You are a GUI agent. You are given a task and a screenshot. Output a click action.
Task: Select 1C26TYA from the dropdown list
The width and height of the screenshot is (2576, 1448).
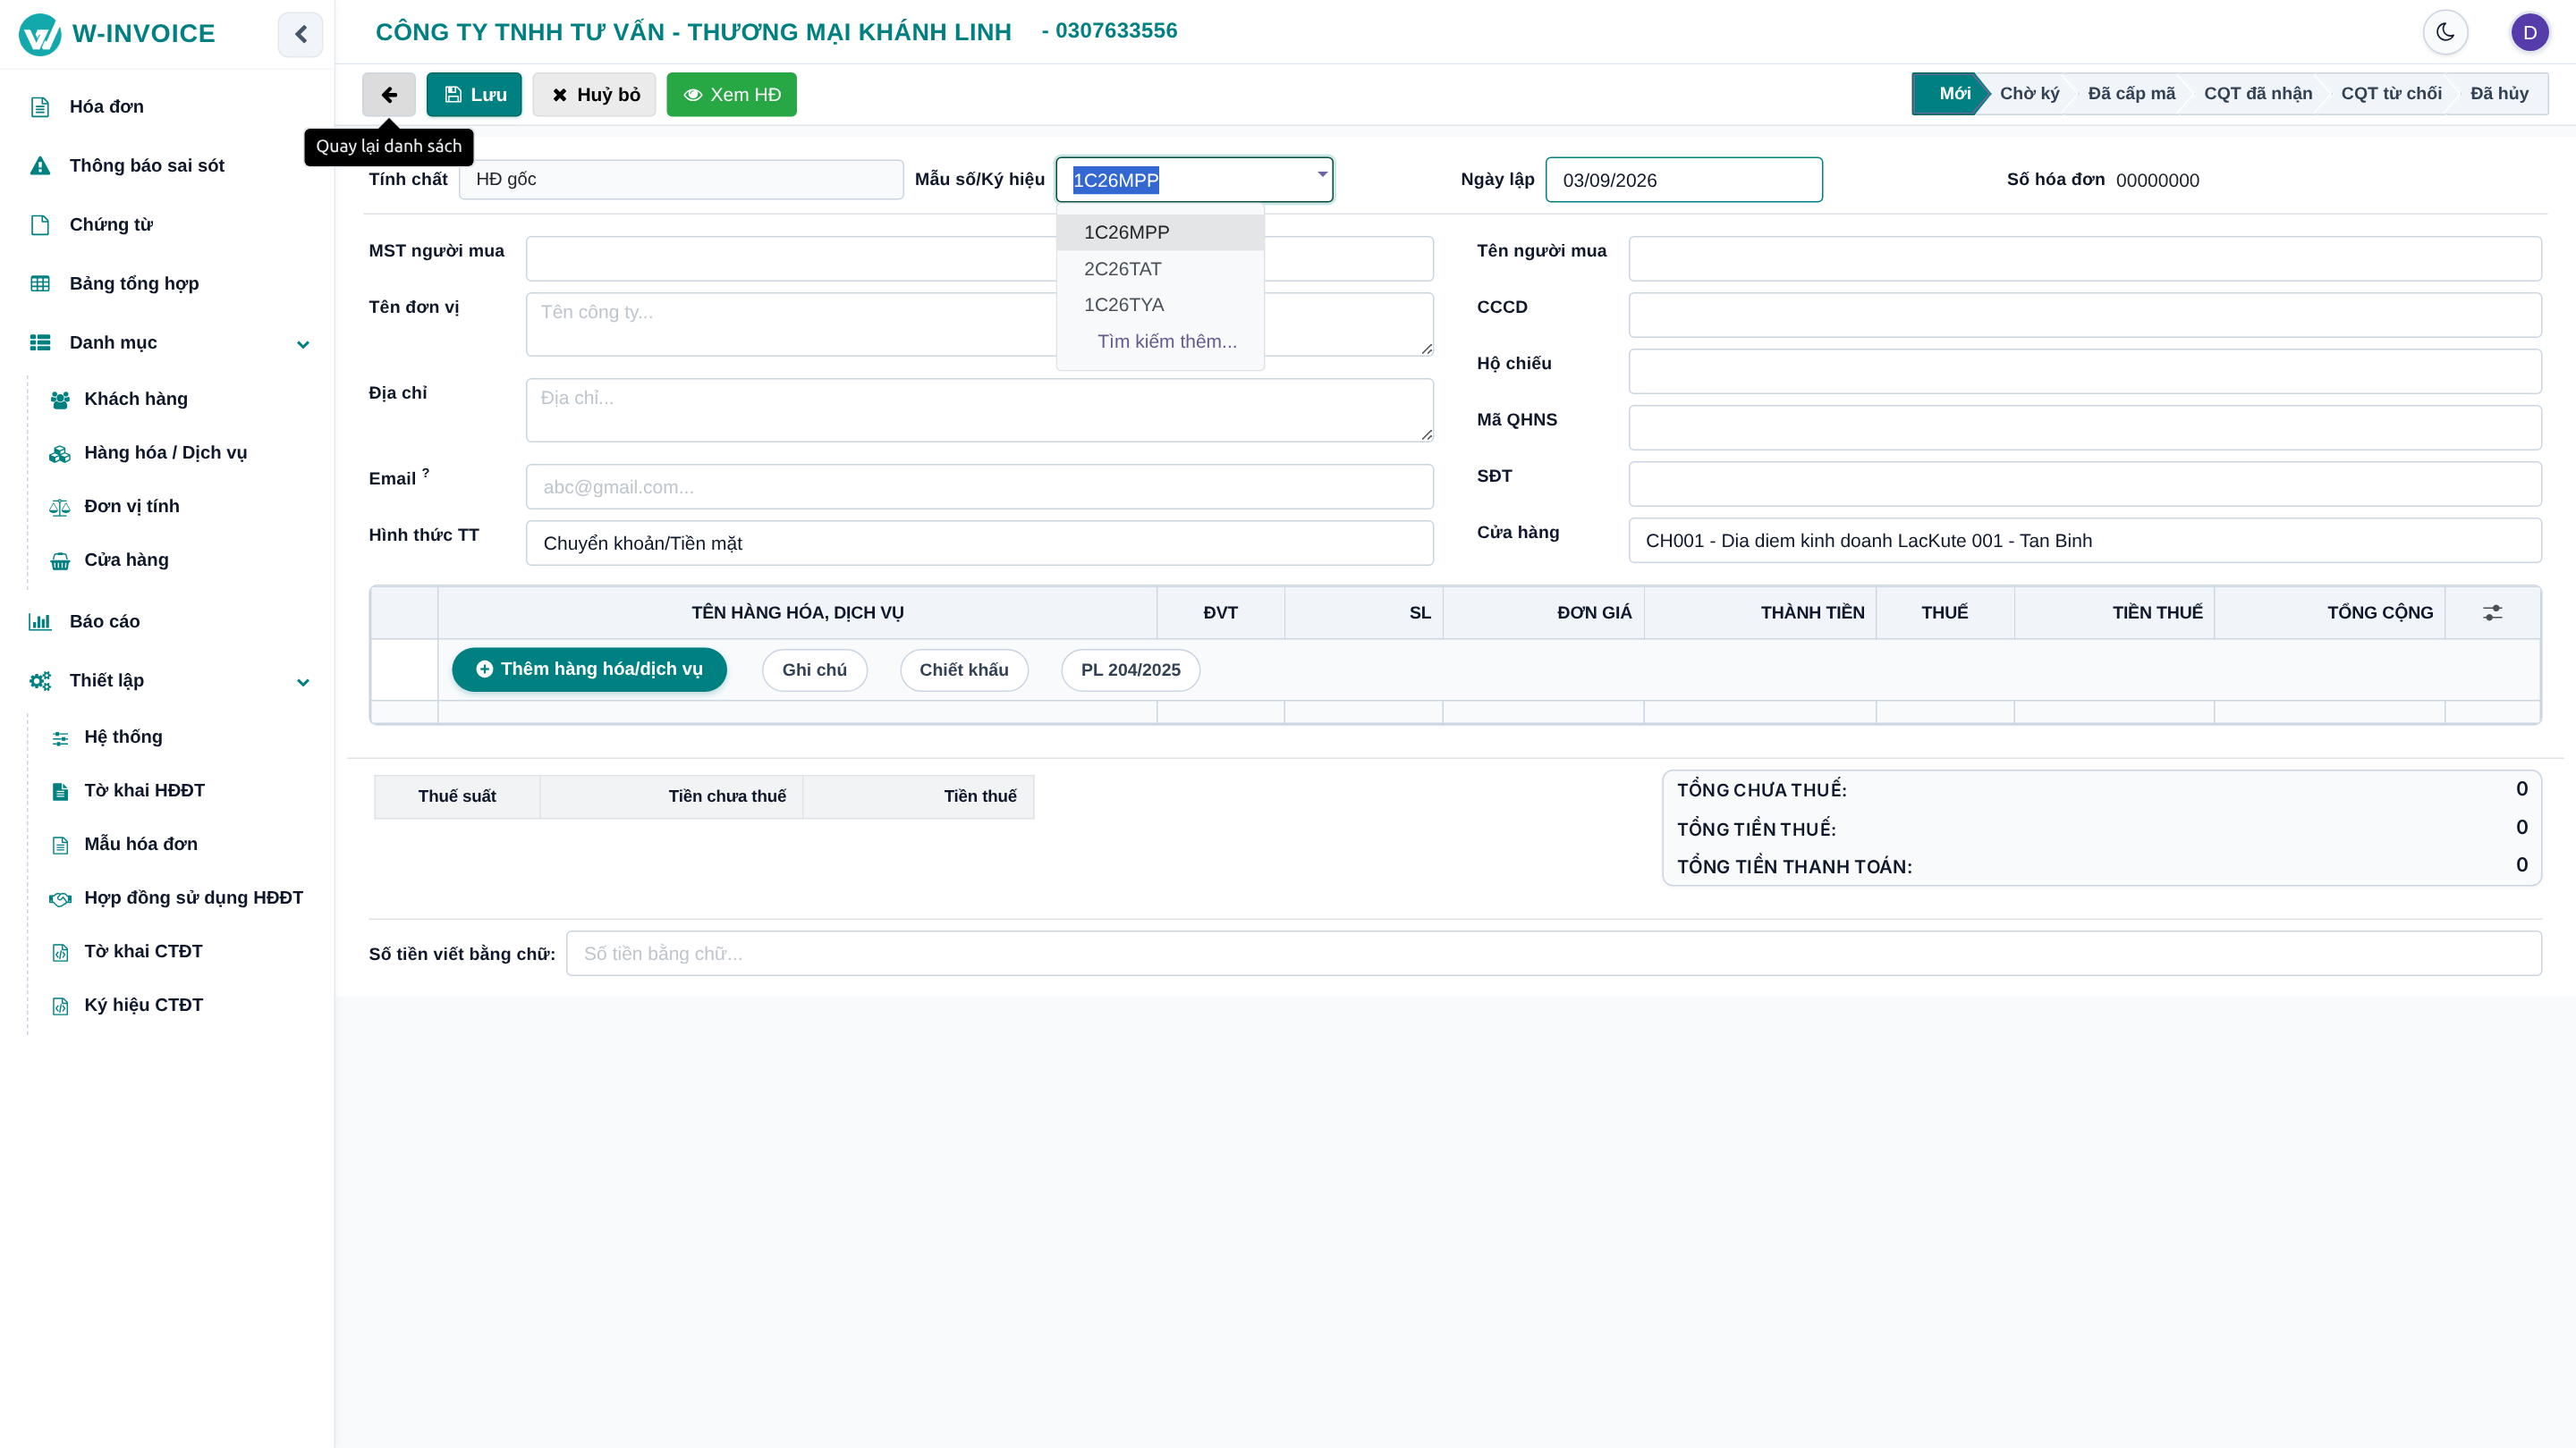click(1160, 305)
